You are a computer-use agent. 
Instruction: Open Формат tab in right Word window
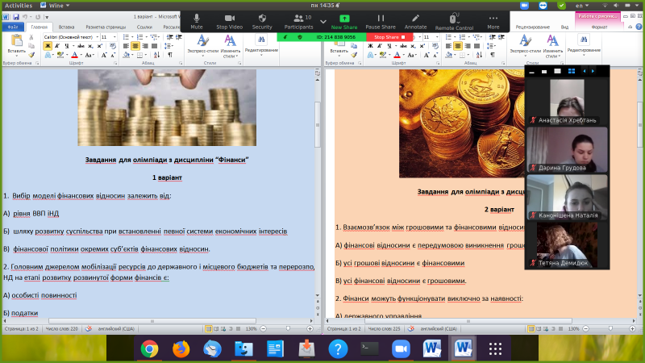coord(599,27)
